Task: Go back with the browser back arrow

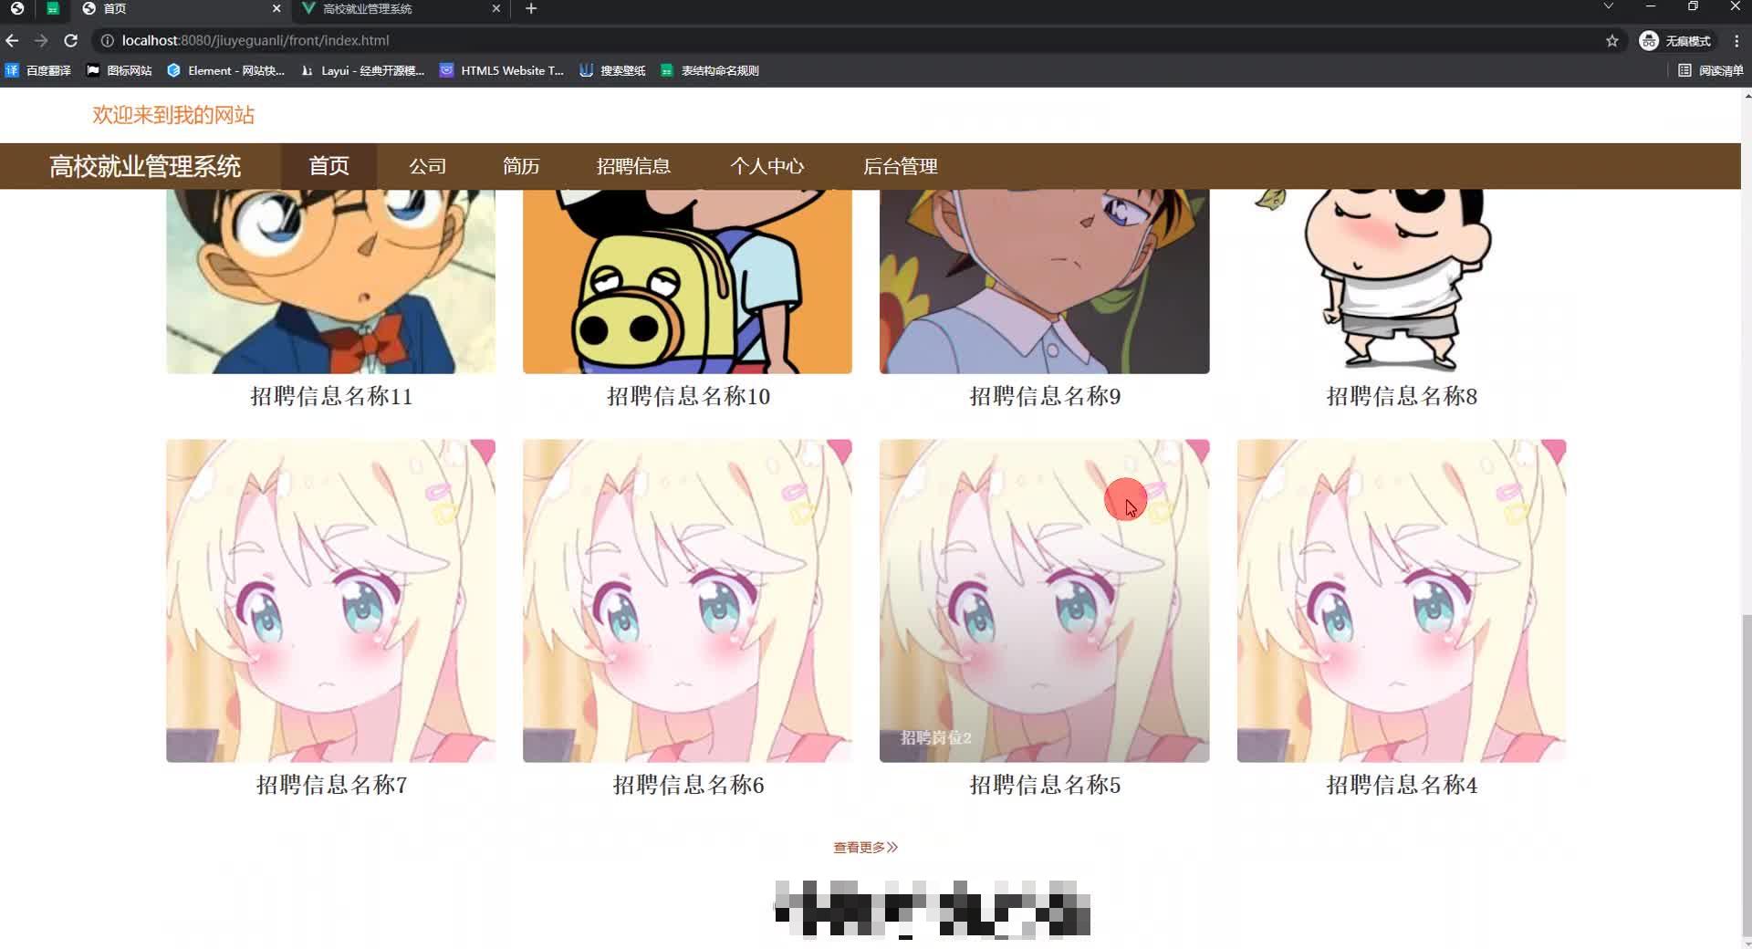Action: coord(12,40)
